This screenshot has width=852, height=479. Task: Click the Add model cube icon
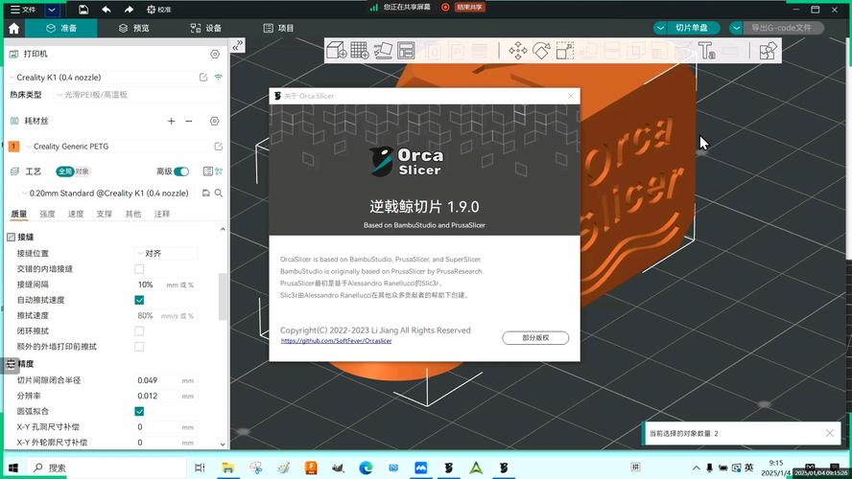point(337,51)
